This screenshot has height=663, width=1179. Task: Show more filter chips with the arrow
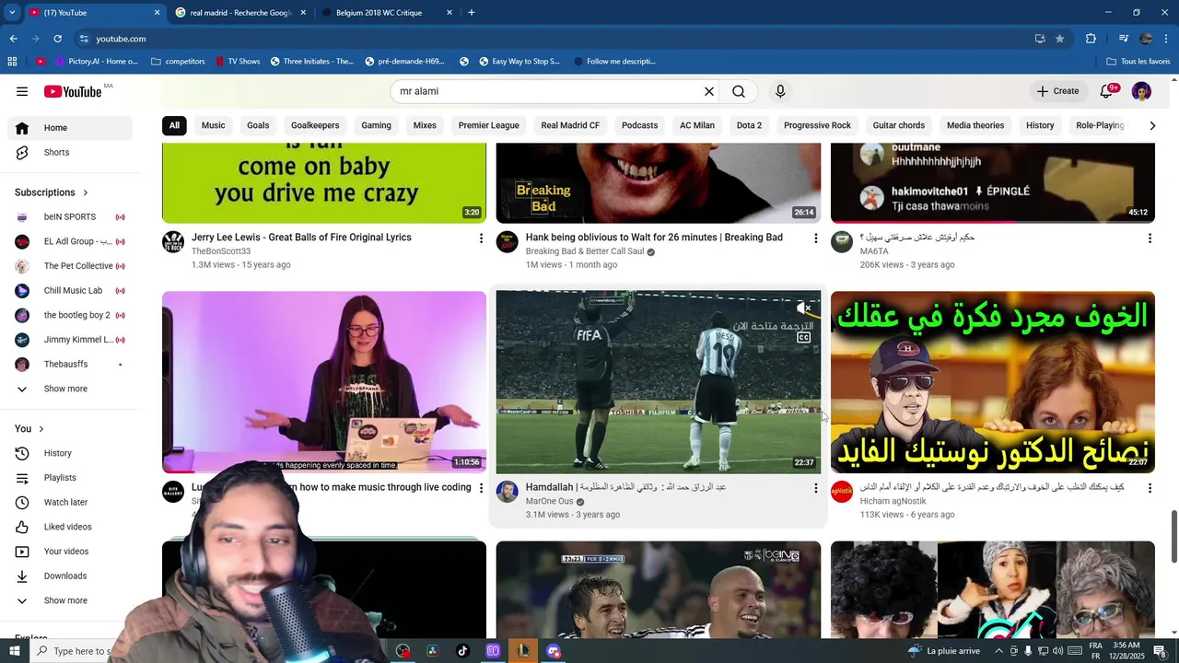(1152, 125)
